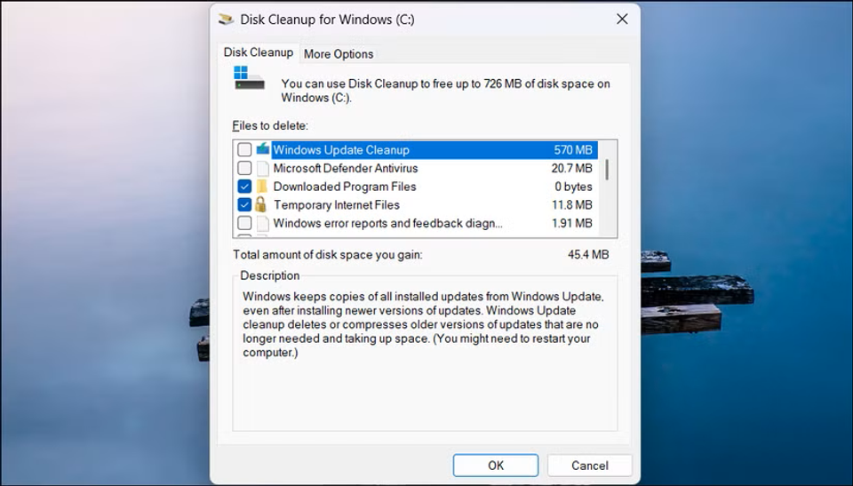This screenshot has height=486, width=853.
Task: Click the 11.8 MB size value
Action: pos(571,204)
